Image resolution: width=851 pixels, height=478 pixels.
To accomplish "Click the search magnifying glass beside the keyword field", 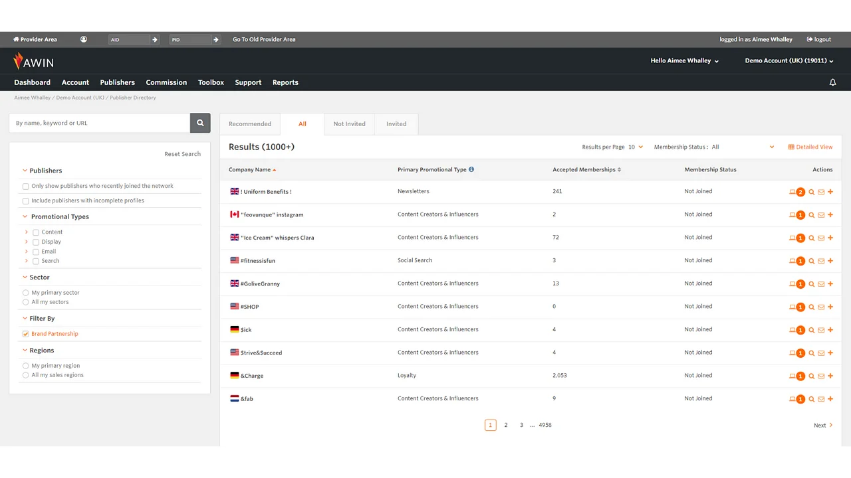I will 199,123.
